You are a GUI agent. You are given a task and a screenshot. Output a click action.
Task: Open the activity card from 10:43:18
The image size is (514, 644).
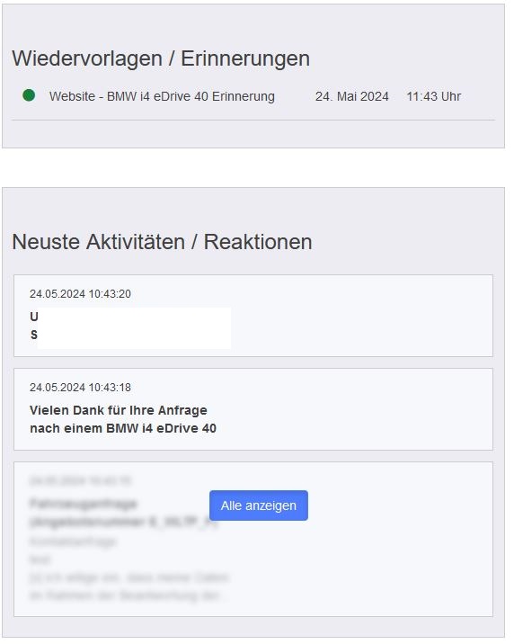click(x=253, y=409)
